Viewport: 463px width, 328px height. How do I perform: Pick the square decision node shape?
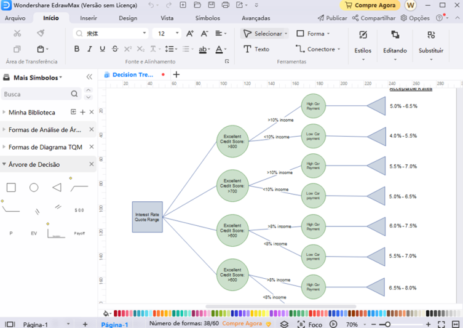point(11,188)
